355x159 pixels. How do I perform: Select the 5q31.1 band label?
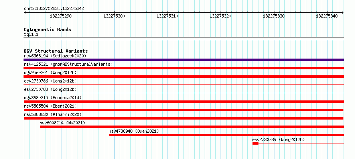point(31,35)
